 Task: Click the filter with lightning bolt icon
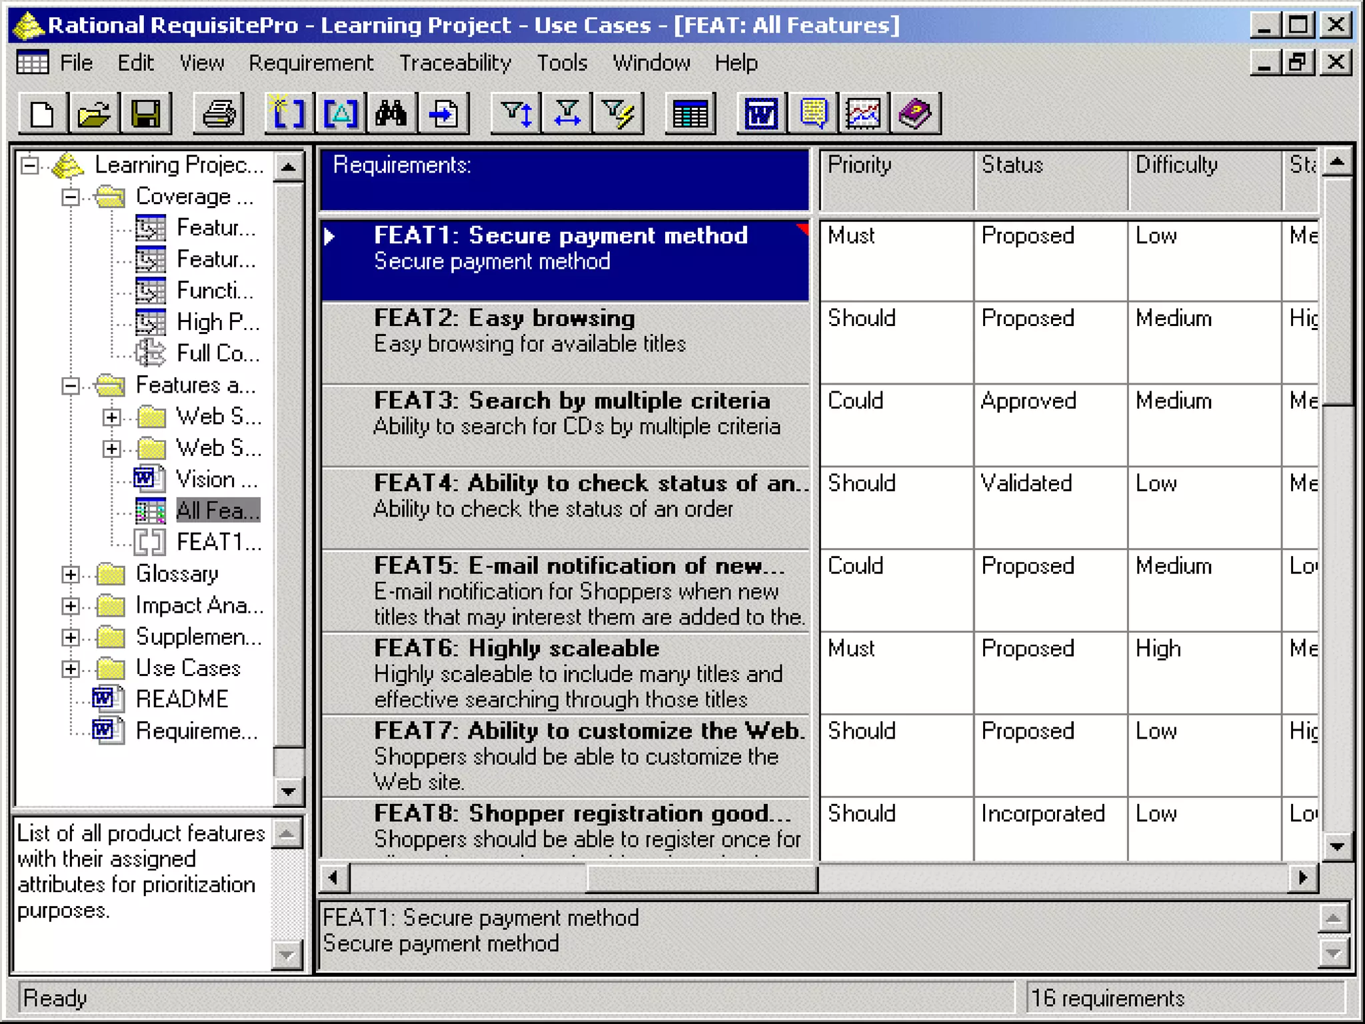[619, 114]
